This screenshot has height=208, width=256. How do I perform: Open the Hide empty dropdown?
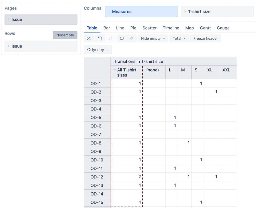[153, 38]
